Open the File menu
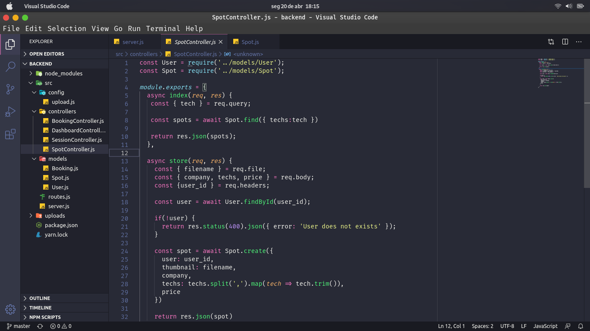 [11, 28]
